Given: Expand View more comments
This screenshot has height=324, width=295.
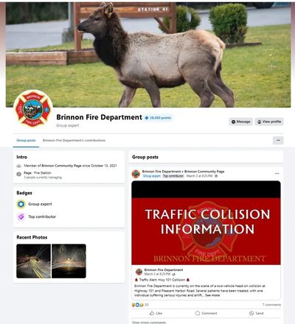Looking at the screenshot, I should click(x=149, y=322).
